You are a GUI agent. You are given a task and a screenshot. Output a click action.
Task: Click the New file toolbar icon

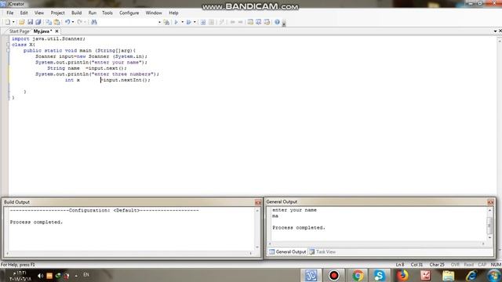(7, 22)
